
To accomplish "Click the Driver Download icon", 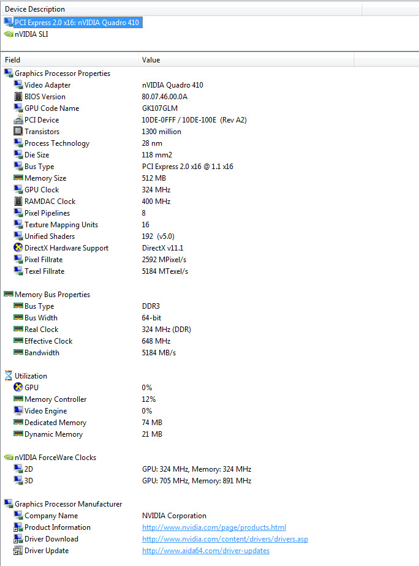I will click(x=18, y=539).
